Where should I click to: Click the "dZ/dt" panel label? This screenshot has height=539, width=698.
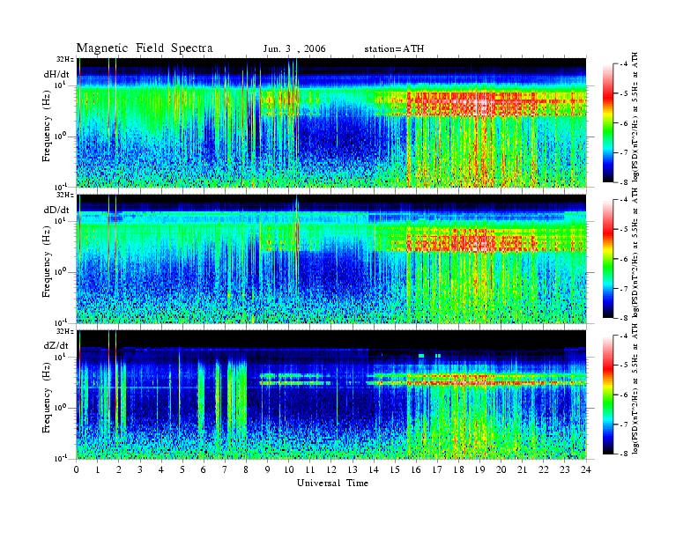click(x=56, y=345)
